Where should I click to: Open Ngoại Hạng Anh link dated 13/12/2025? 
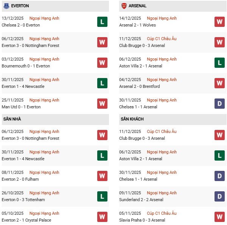(44, 18)
